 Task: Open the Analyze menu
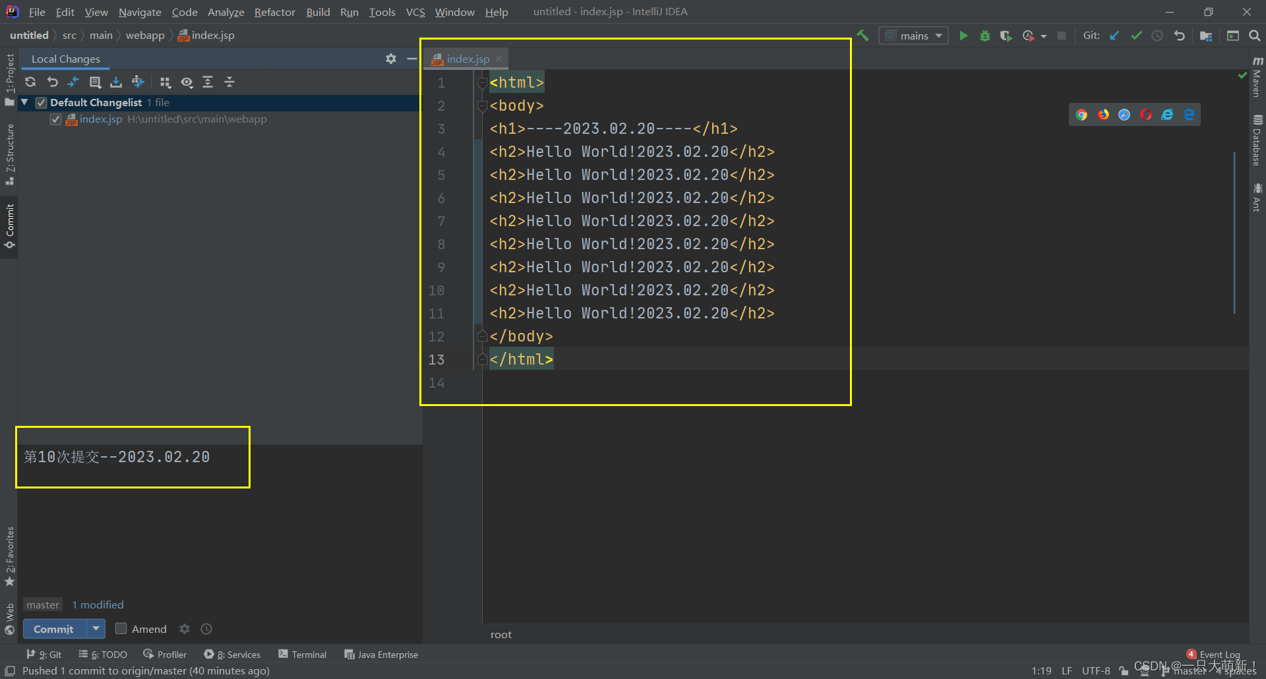tap(226, 12)
